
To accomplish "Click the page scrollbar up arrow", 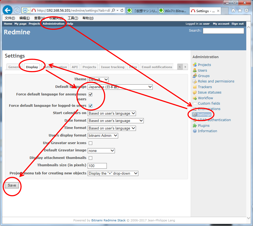I will 248,27.
